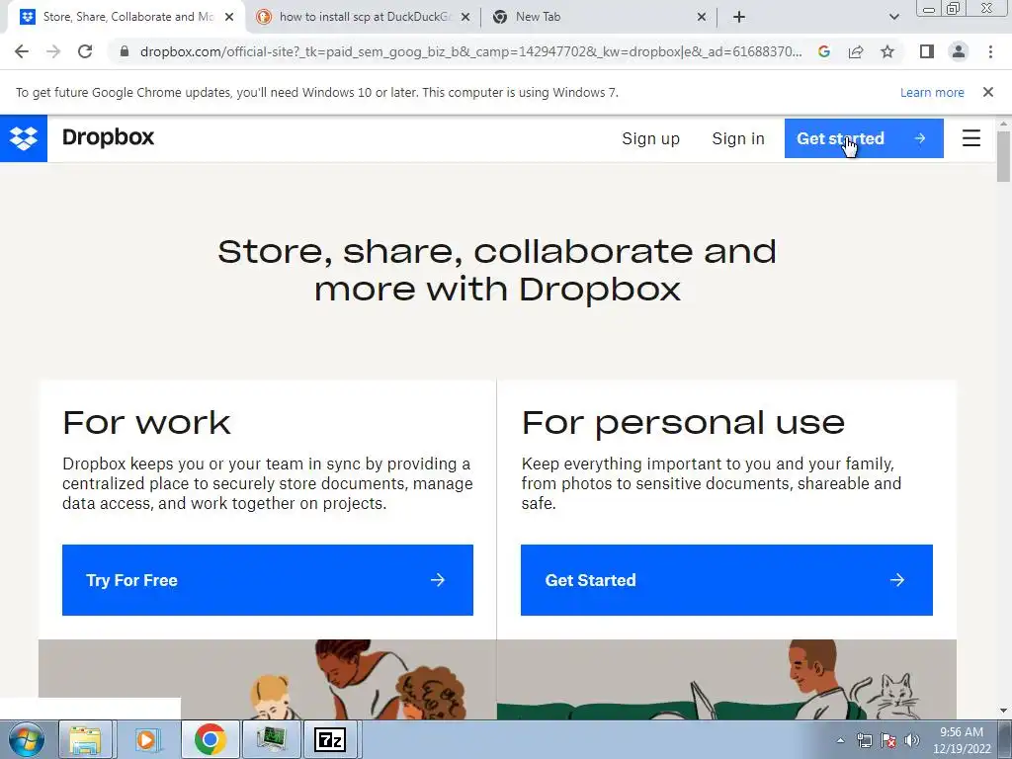Image resolution: width=1012 pixels, height=759 pixels.
Task: Click the taskbar clock 9:56 AM
Action: pos(961,740)
